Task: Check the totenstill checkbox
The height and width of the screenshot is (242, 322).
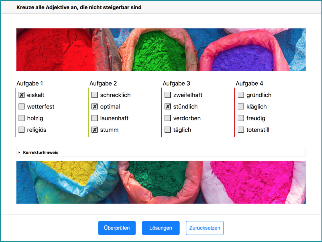Action: (241, 129)
